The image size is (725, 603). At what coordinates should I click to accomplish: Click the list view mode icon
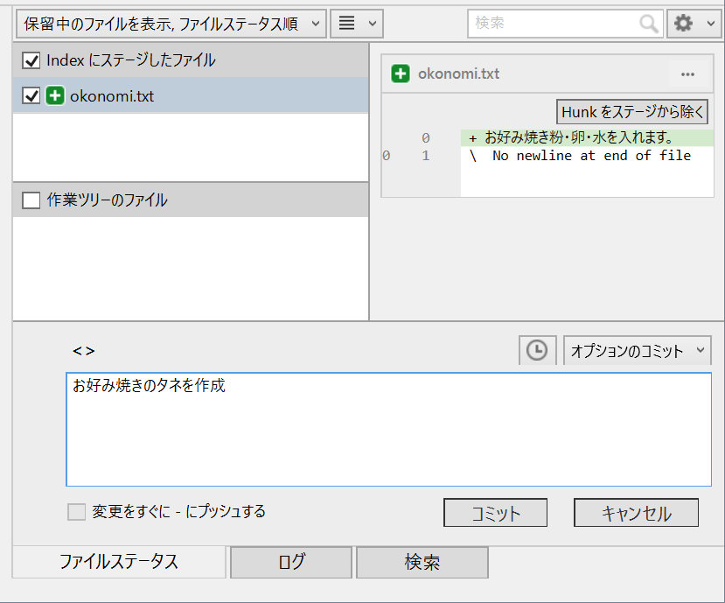(347, 23)
